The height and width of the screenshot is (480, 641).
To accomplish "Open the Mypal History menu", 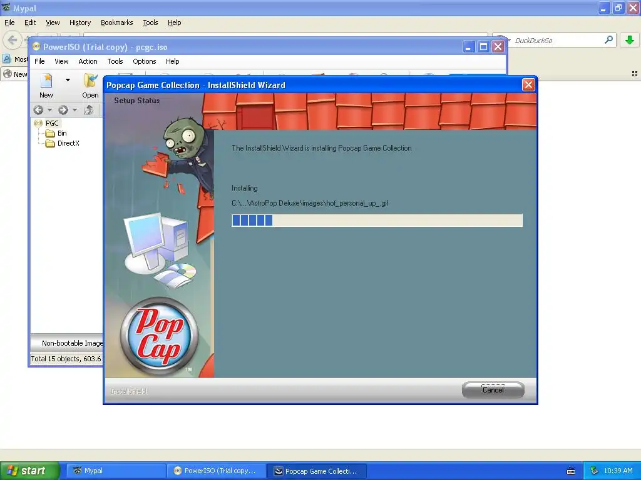I will tap(80, 22).
